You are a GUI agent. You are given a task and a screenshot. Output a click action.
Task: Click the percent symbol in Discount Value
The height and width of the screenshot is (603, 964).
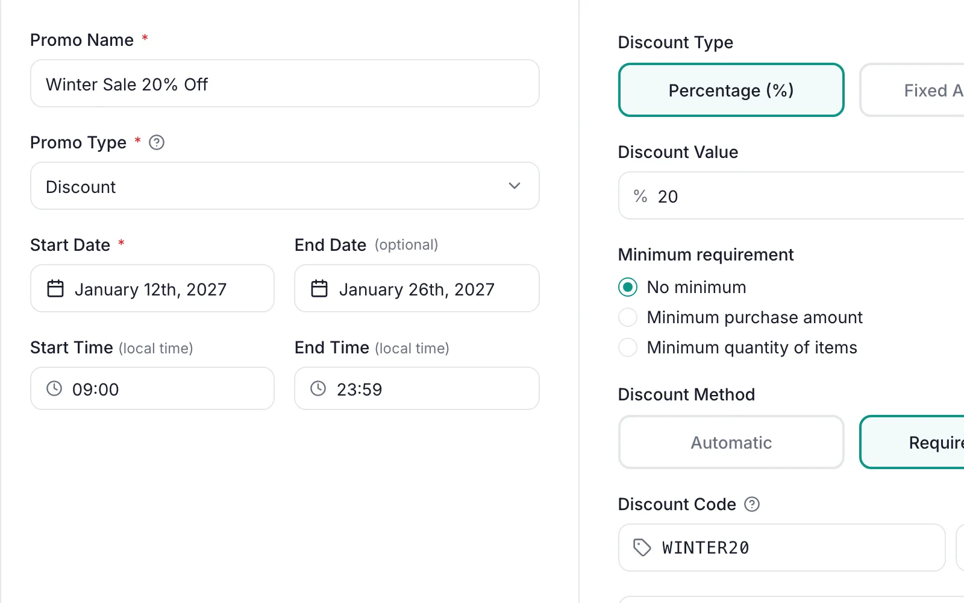pos(640,196)
